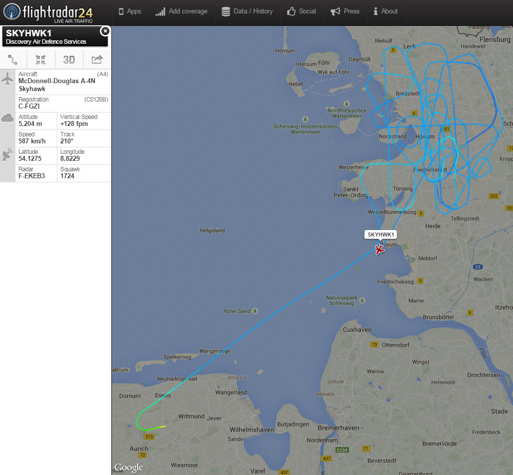
Task: Open the Social menu
Action: pyautogui.click(x=302, y=11)
